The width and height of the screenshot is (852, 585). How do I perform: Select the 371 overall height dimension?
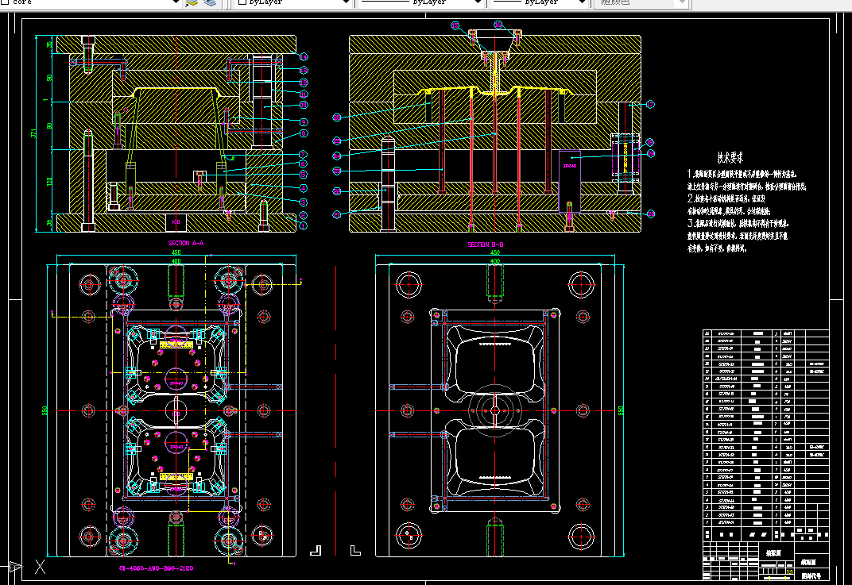tap(33, 133)
